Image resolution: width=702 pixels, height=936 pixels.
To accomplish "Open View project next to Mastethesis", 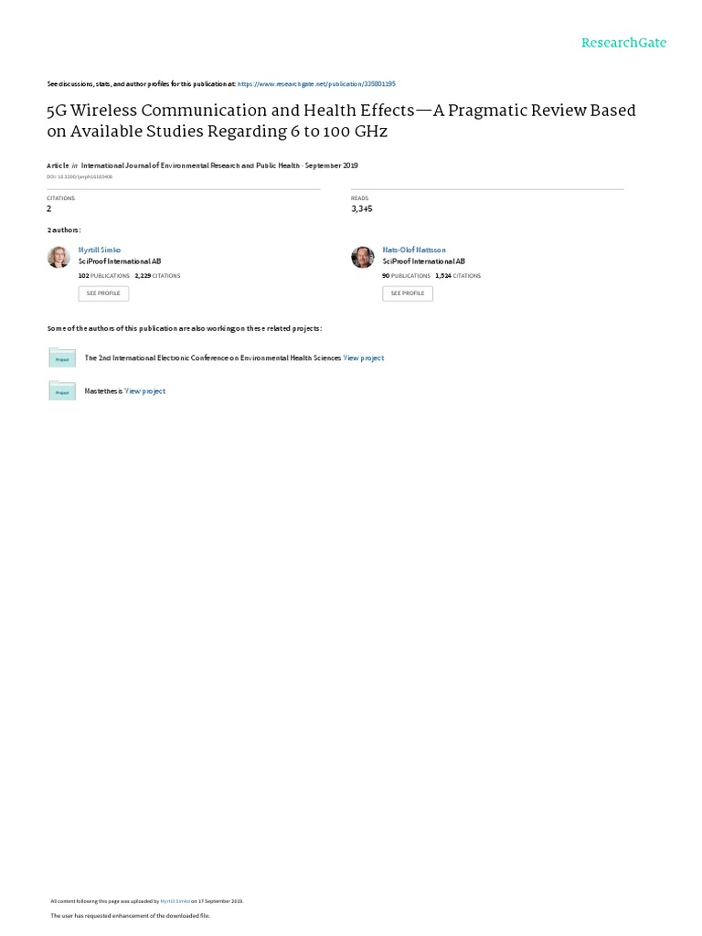I will [x=145, y=391].
